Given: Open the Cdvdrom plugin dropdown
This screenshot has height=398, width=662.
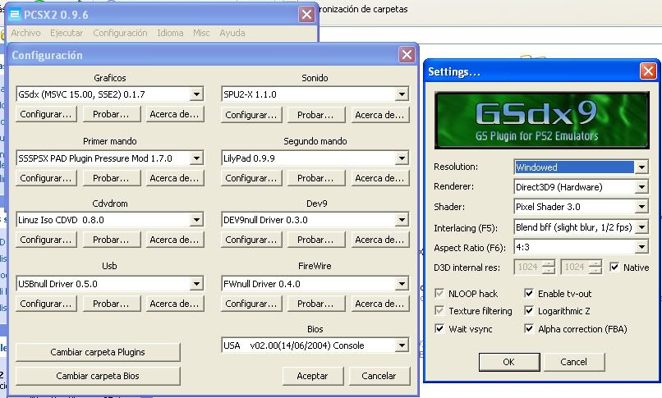Looking at the screenshot, I should point(196,220).
